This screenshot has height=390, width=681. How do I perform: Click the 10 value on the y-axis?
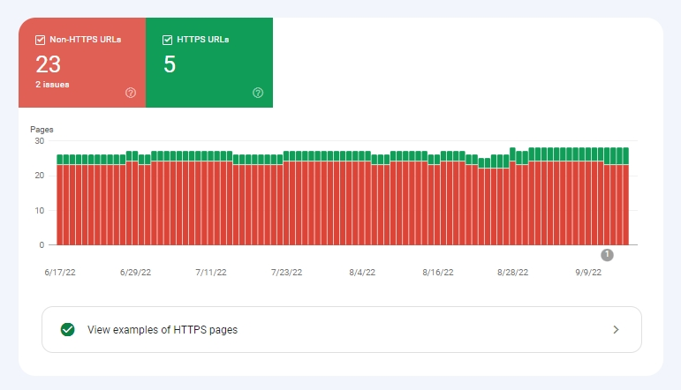(x=40, y=210)
